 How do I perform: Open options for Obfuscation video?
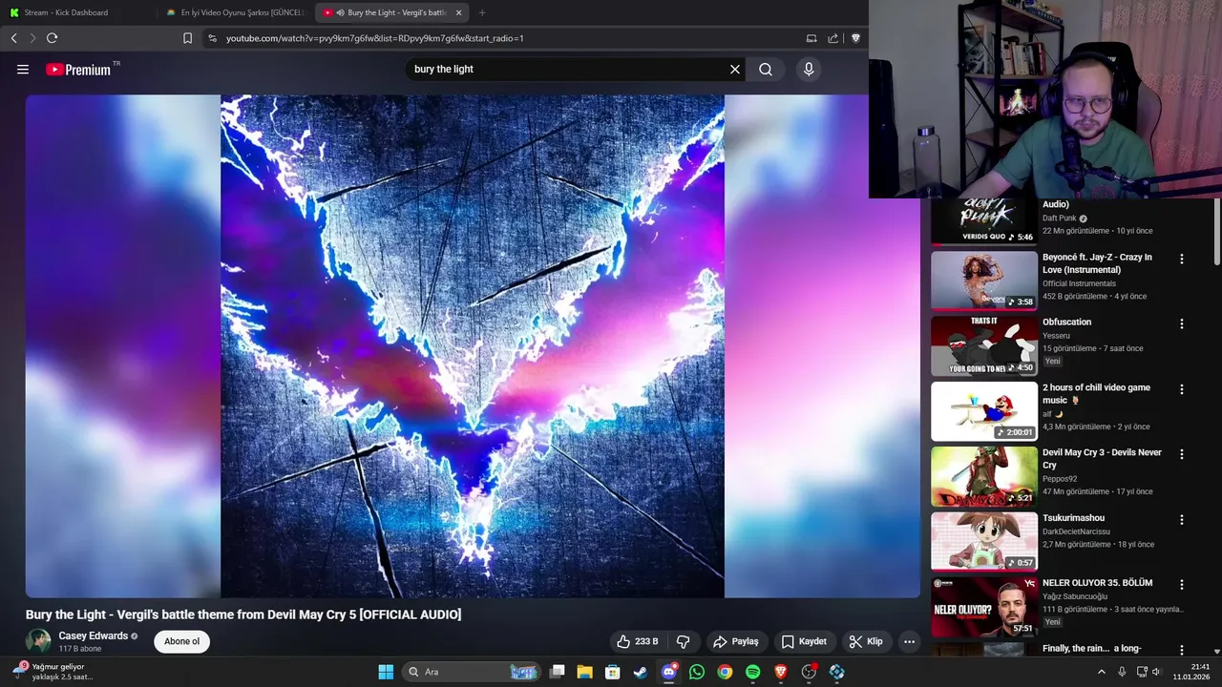pos(1181,323)
